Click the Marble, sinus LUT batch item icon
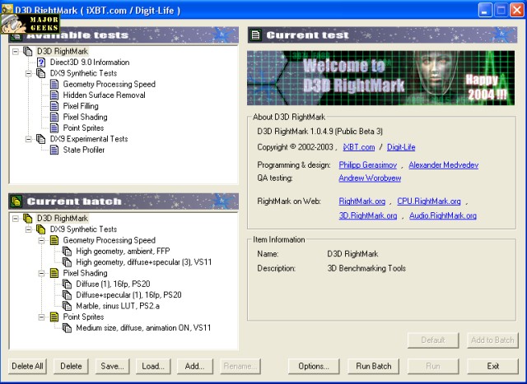 click(x=68, y=306)
